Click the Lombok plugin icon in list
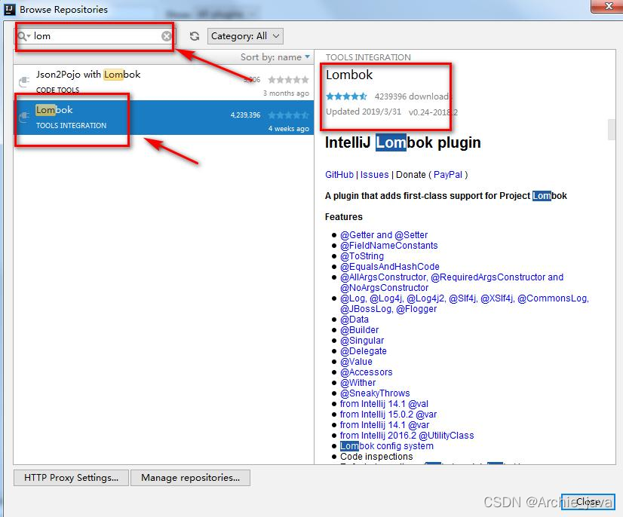 pyautogui.click(x=24, y=116)
